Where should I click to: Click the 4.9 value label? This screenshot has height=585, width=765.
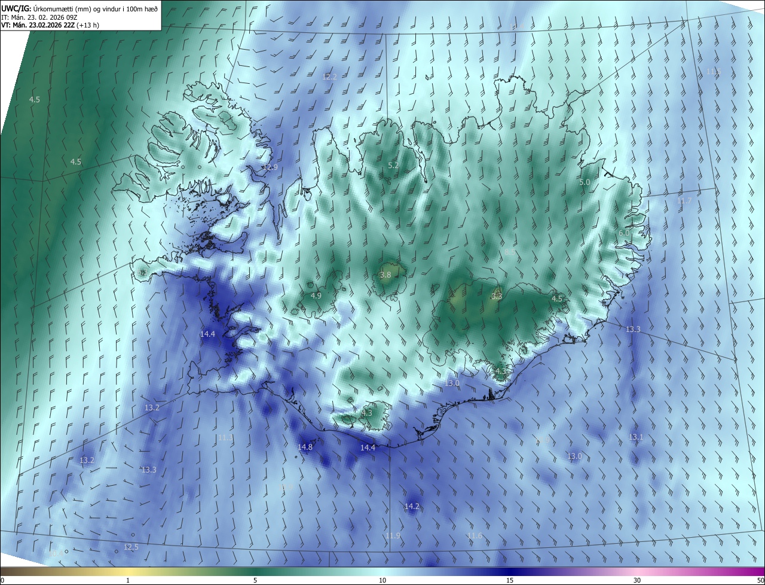(x=316, y=295)
